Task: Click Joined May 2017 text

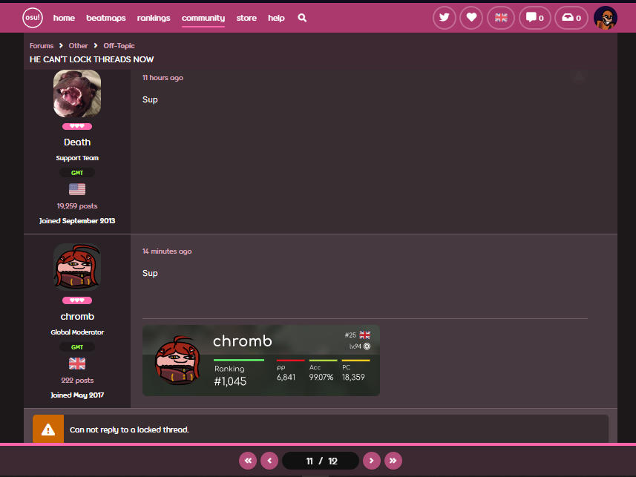Action: [77, 395]
